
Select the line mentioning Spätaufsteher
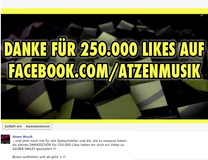pyautogui.click(x=70, y=141)
